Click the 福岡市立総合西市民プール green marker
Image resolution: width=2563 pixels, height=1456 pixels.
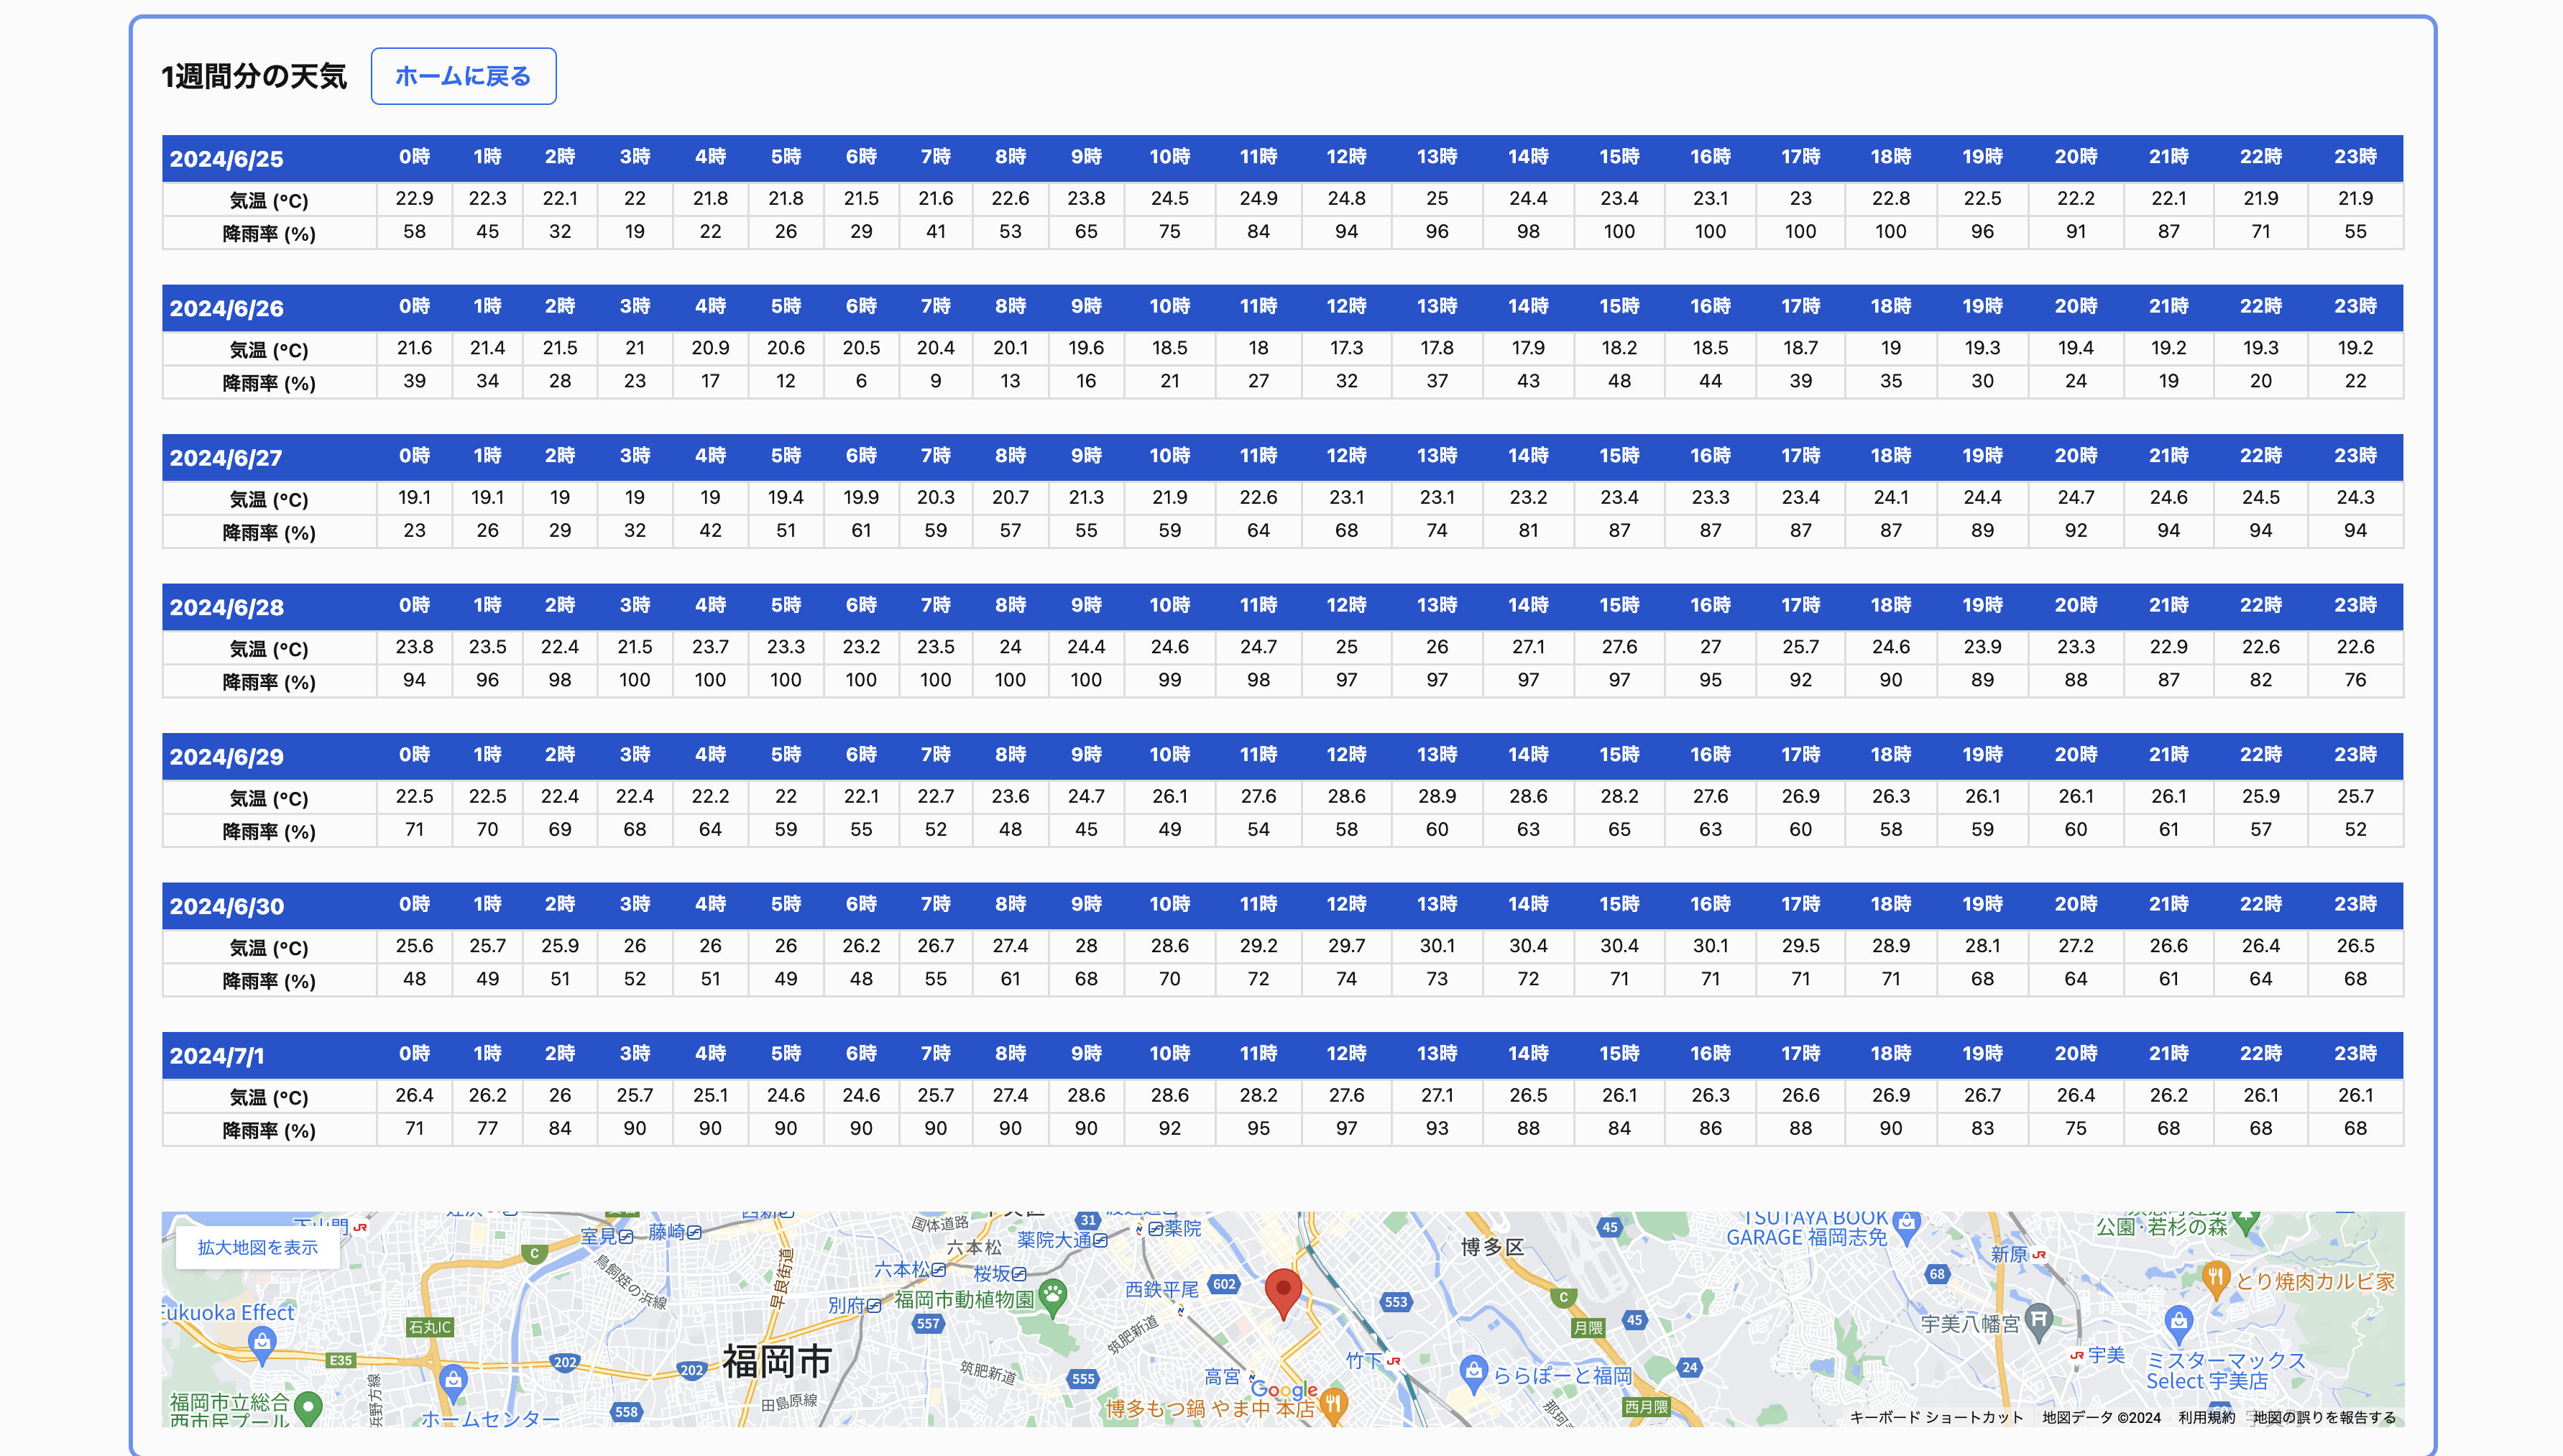tap(308, 1407)
